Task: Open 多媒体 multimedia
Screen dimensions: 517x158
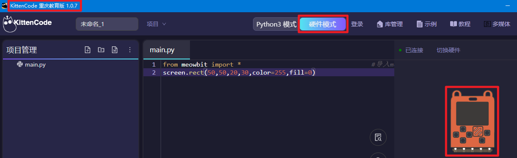Action: [x=497, y=24]
